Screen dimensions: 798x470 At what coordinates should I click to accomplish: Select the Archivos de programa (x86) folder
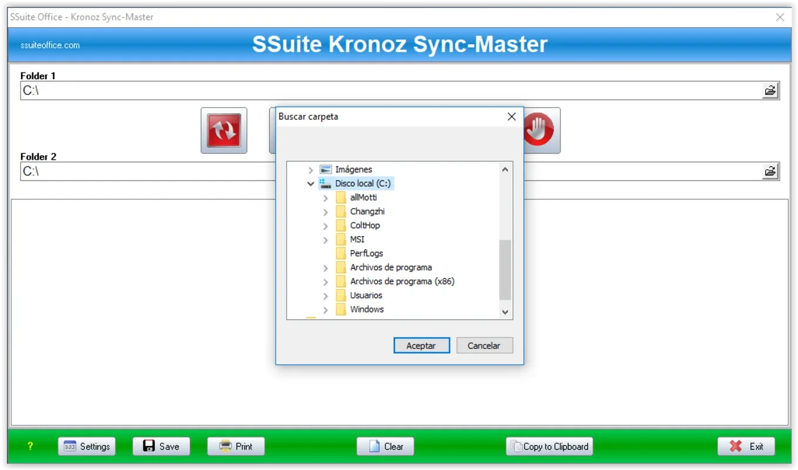tap(402, 281)
